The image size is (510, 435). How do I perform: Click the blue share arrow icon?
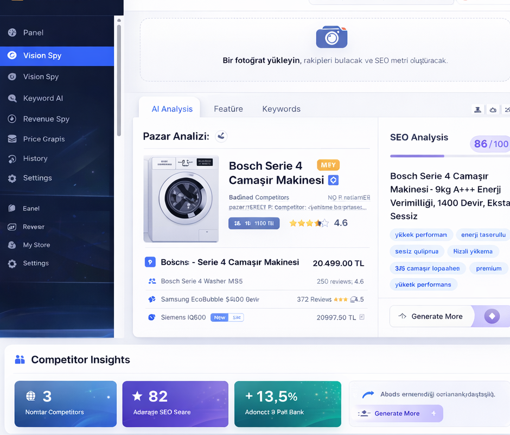coord(368,394)
